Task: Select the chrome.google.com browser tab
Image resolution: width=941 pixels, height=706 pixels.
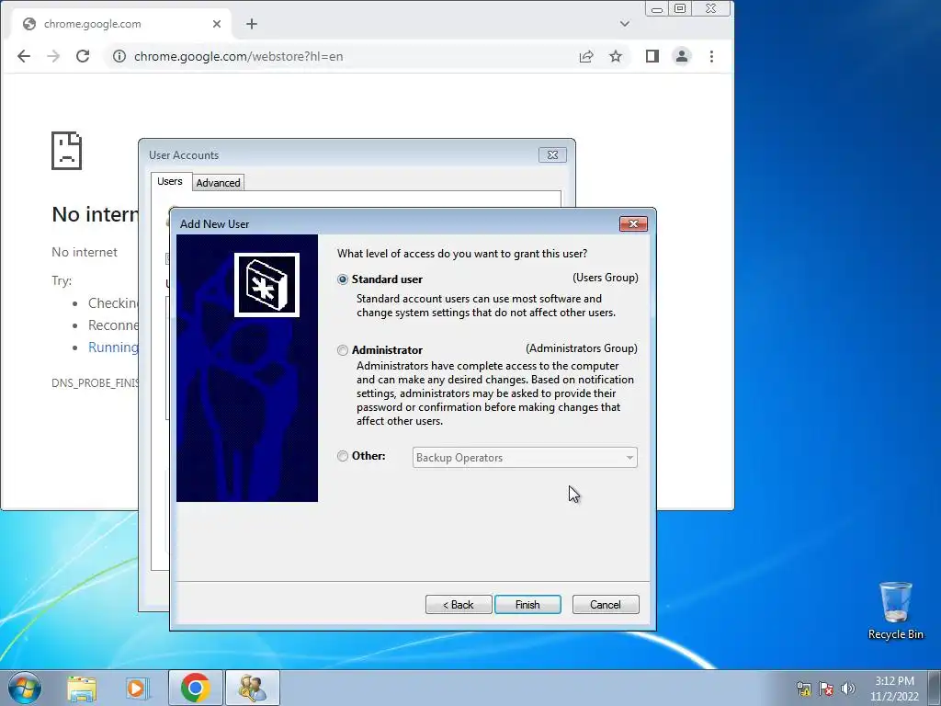Action: (x=120, y=24)
